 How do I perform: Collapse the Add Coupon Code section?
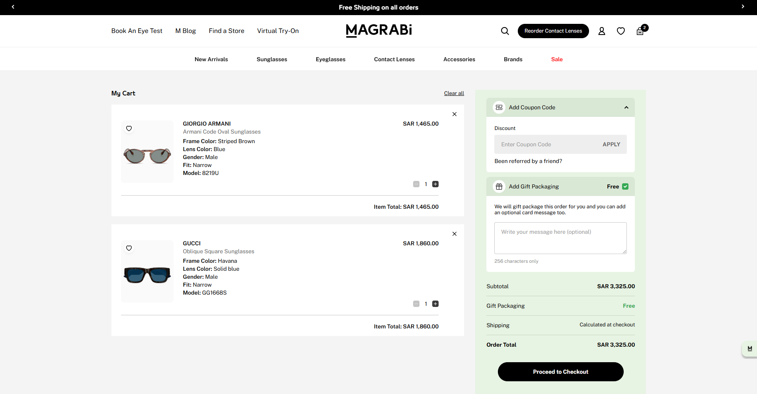pos(626,107)
